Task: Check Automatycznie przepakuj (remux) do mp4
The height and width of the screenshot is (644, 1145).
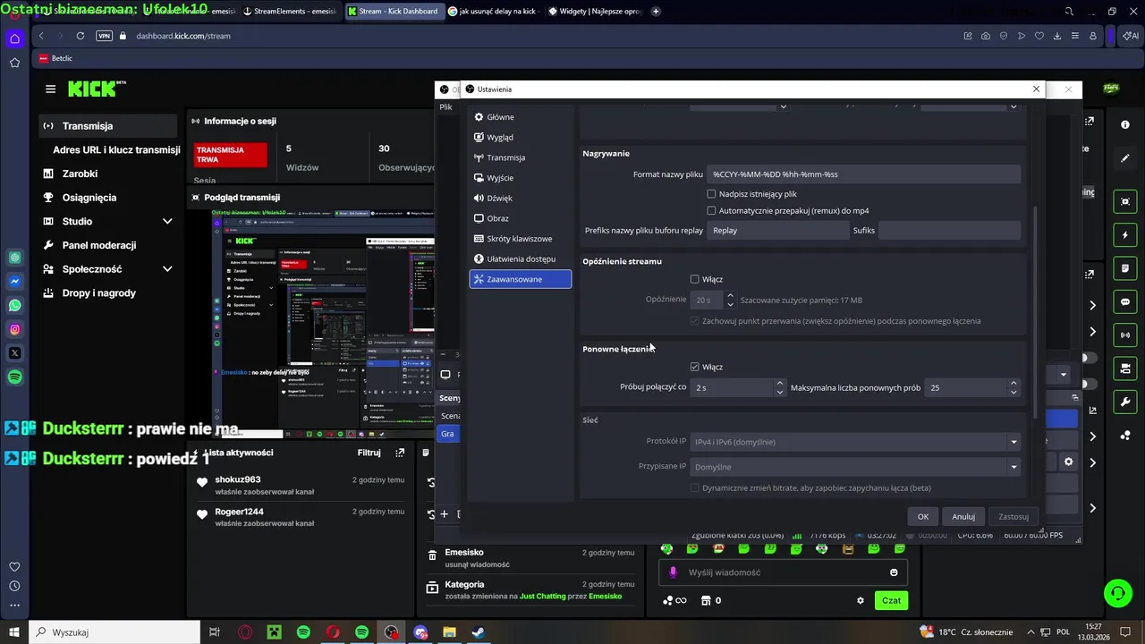Action: point(711,211)
